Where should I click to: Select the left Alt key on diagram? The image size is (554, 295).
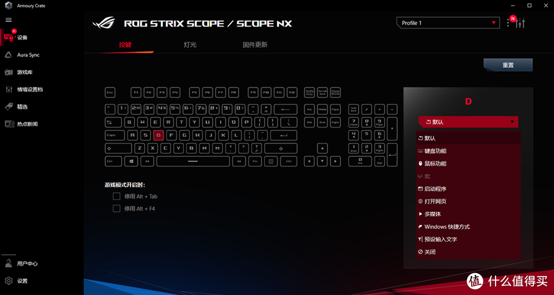pos(147,161)
